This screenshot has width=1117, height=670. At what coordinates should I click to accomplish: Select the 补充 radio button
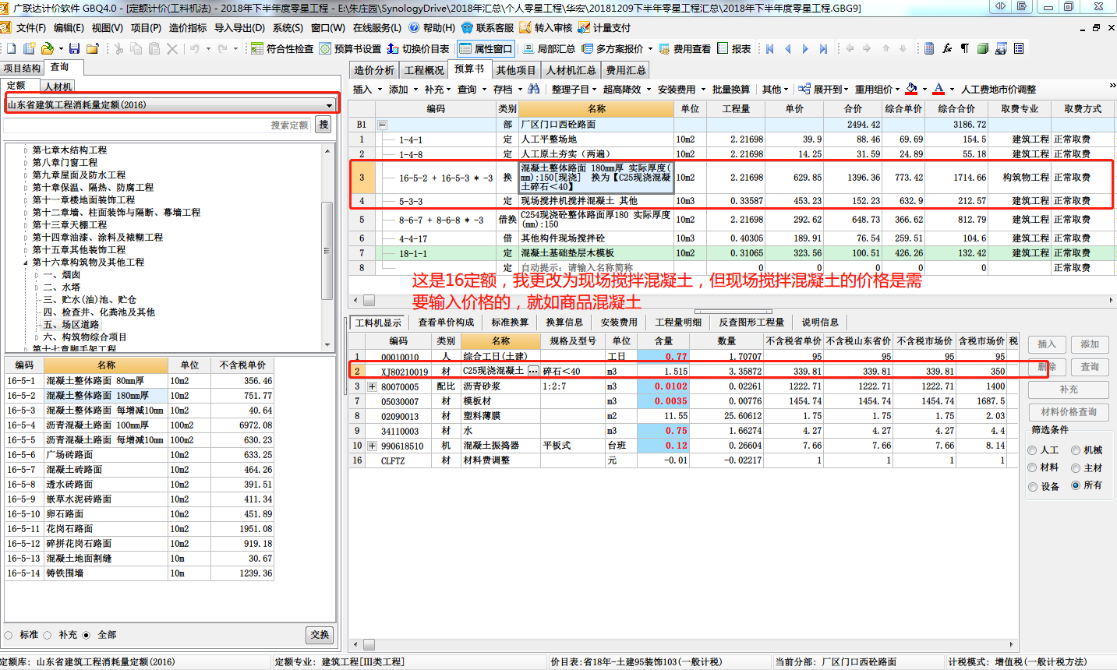pyautogui.click(x=48, y=635)
